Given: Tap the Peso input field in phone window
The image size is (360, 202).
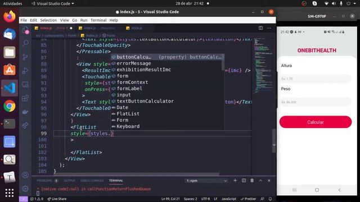Looking at the screenshot, I should click(316, 102).
